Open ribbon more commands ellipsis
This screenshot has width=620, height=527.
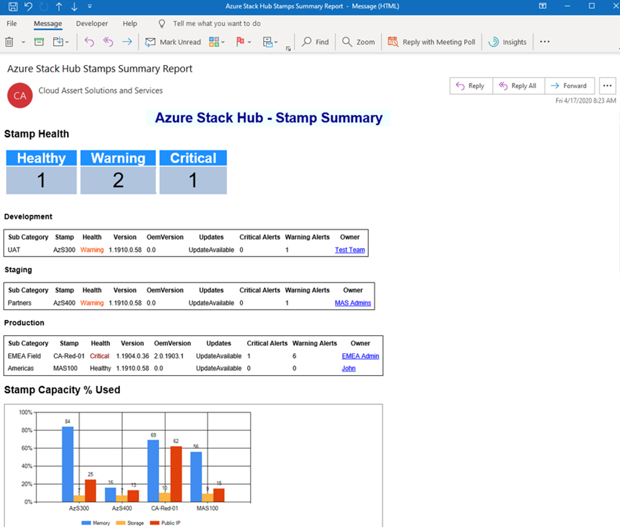click(544, 42)
